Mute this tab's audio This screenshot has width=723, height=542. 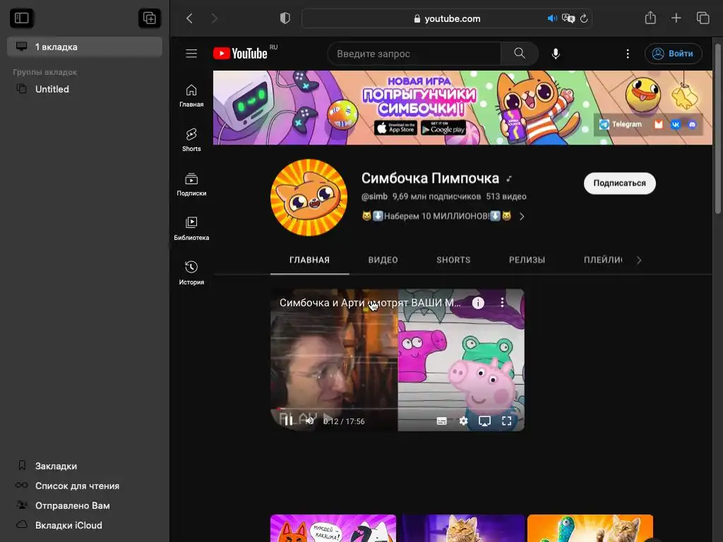(x=551, y=18)
